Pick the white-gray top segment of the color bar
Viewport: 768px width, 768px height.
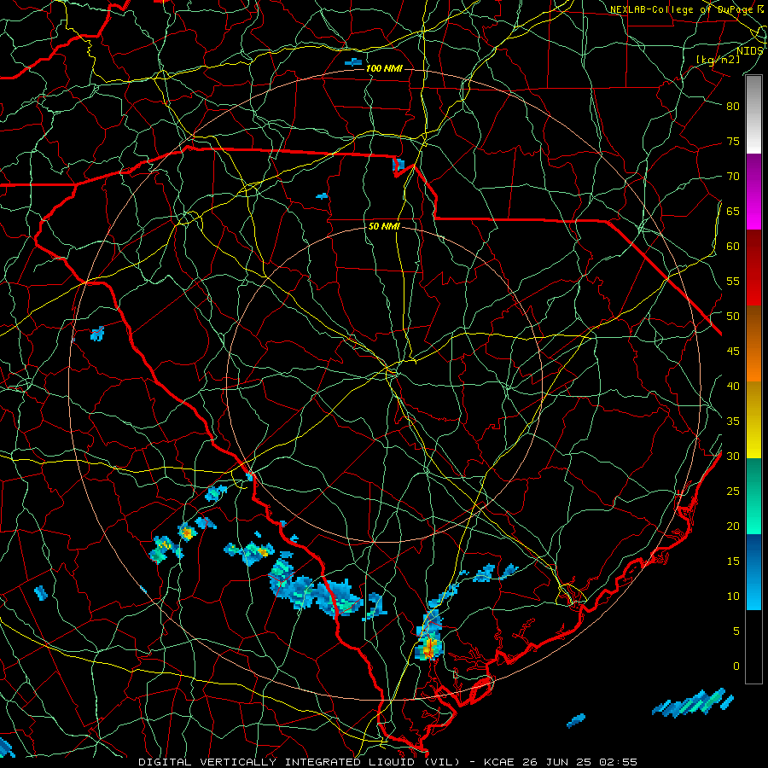(753, 115)
